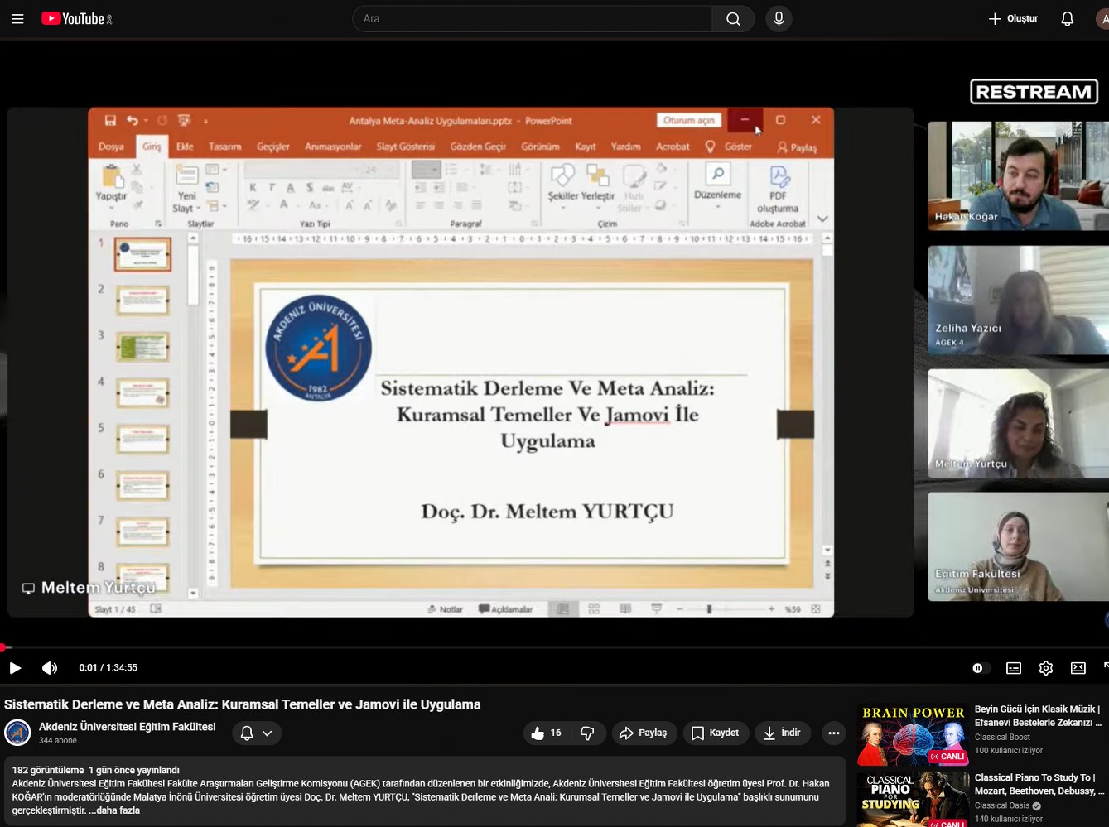This screenshot has width=1109, height=827.
Task: Open the Oluştur create menu
Action: [1013, 18]
